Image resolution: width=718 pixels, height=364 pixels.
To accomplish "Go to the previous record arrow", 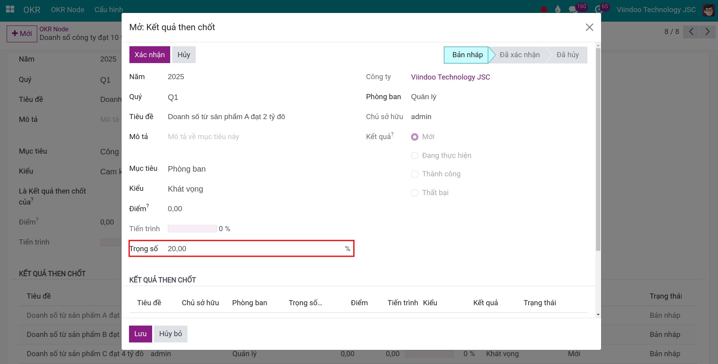I will 691,32.
